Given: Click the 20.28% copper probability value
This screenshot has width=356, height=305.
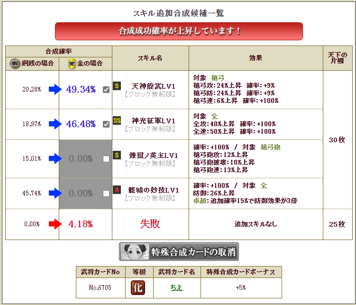Looking at the screenshot, I should (x=32, y=89).
